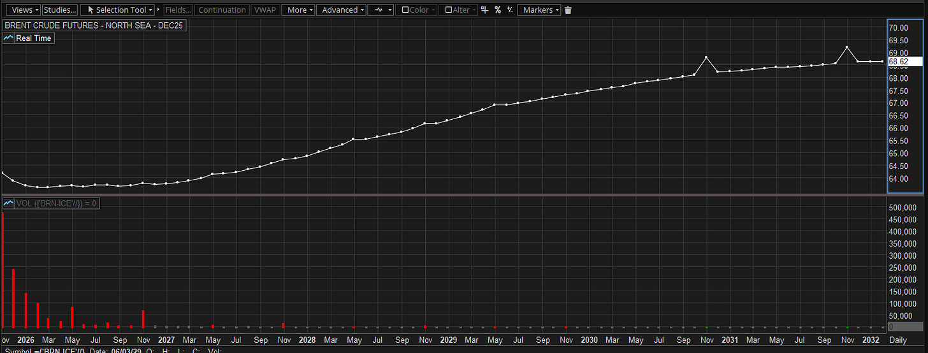Click the Real Time chart icon
928x353 pixels.
point(8,38)
